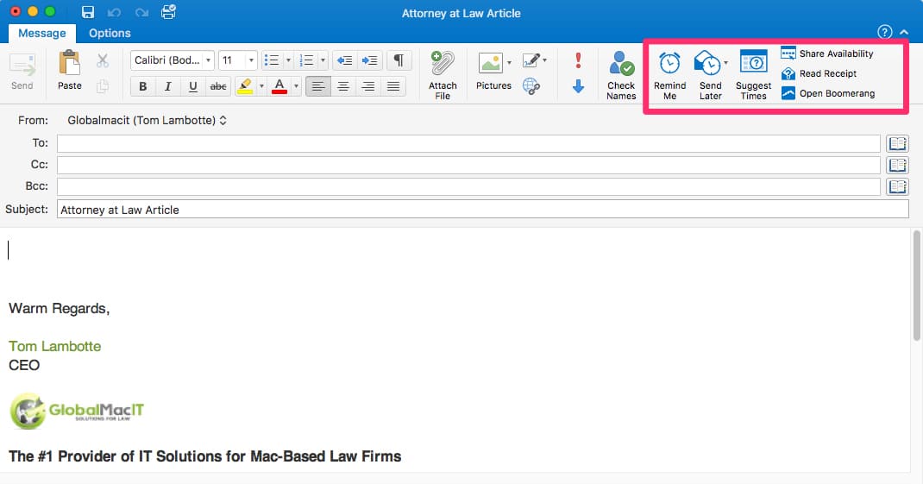This screenshot has height=484, width=923.
Task: Switch to the Message tab
Action: [x=41, y=33]
